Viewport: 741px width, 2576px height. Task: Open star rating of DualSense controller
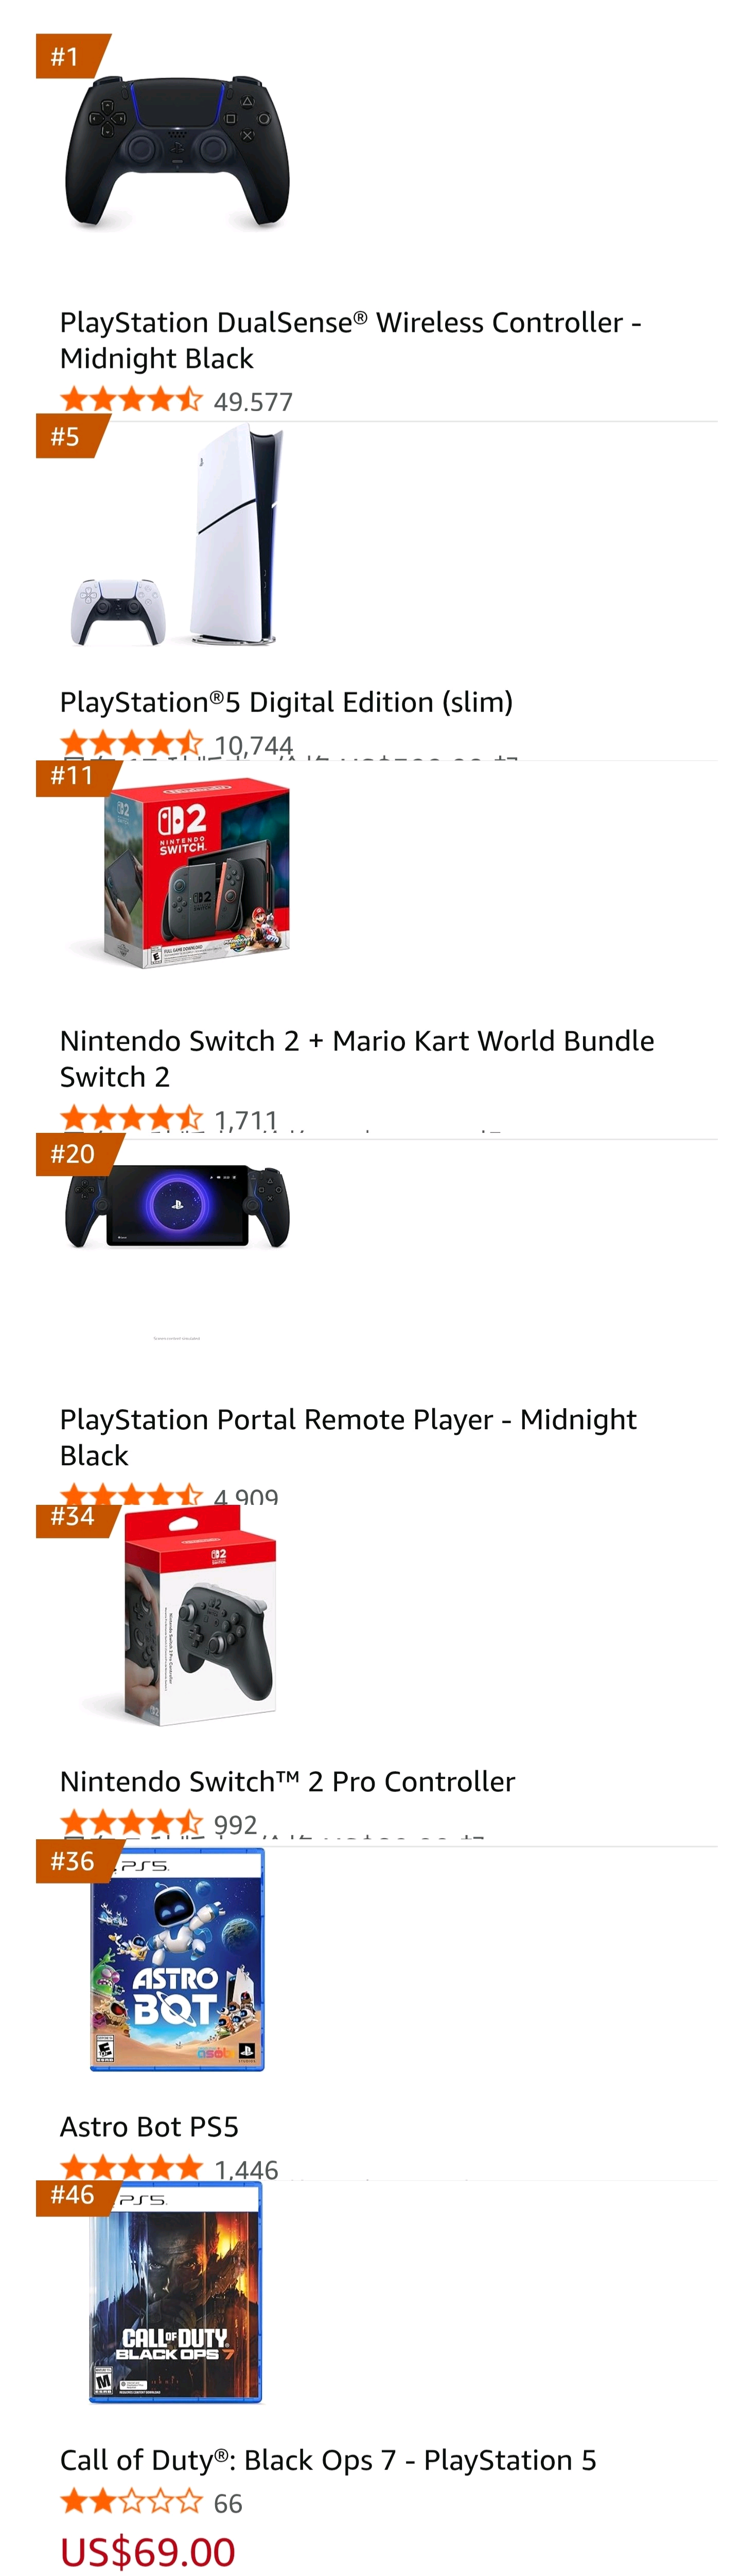[131, 401]
